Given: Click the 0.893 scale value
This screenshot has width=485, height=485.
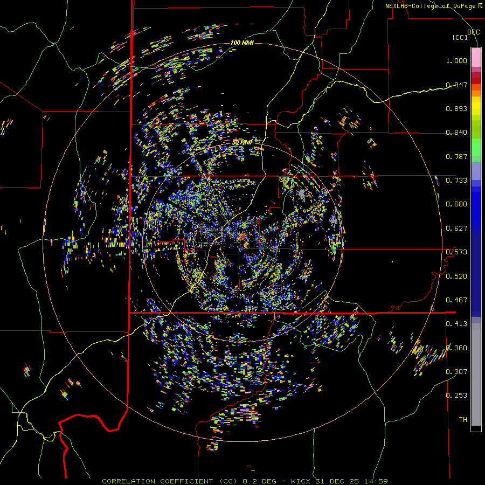Looking at the screenshot, I should click(x=456, y=108).
